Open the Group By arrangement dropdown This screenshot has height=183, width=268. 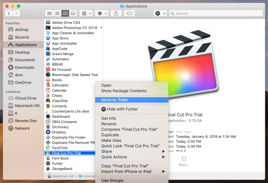pyautogui.click(x=85, y=13)
